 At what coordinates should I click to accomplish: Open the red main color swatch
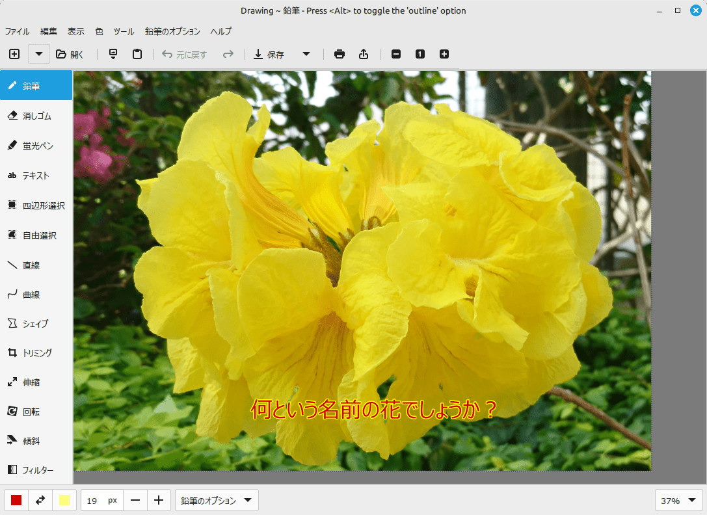point(16,500)
